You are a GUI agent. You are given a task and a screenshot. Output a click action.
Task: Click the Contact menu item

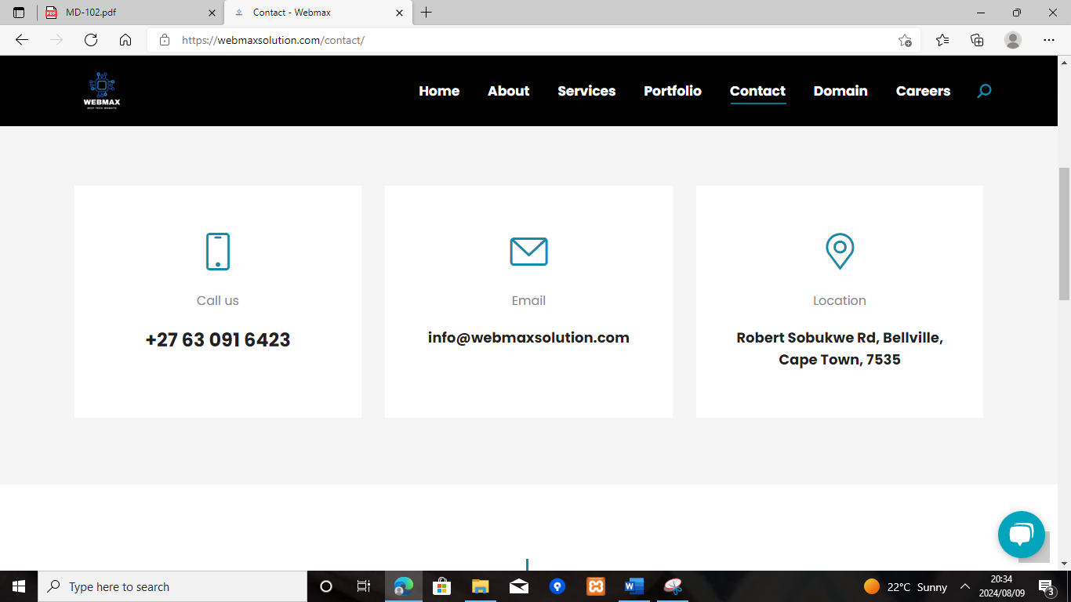(x=757, y=91)
